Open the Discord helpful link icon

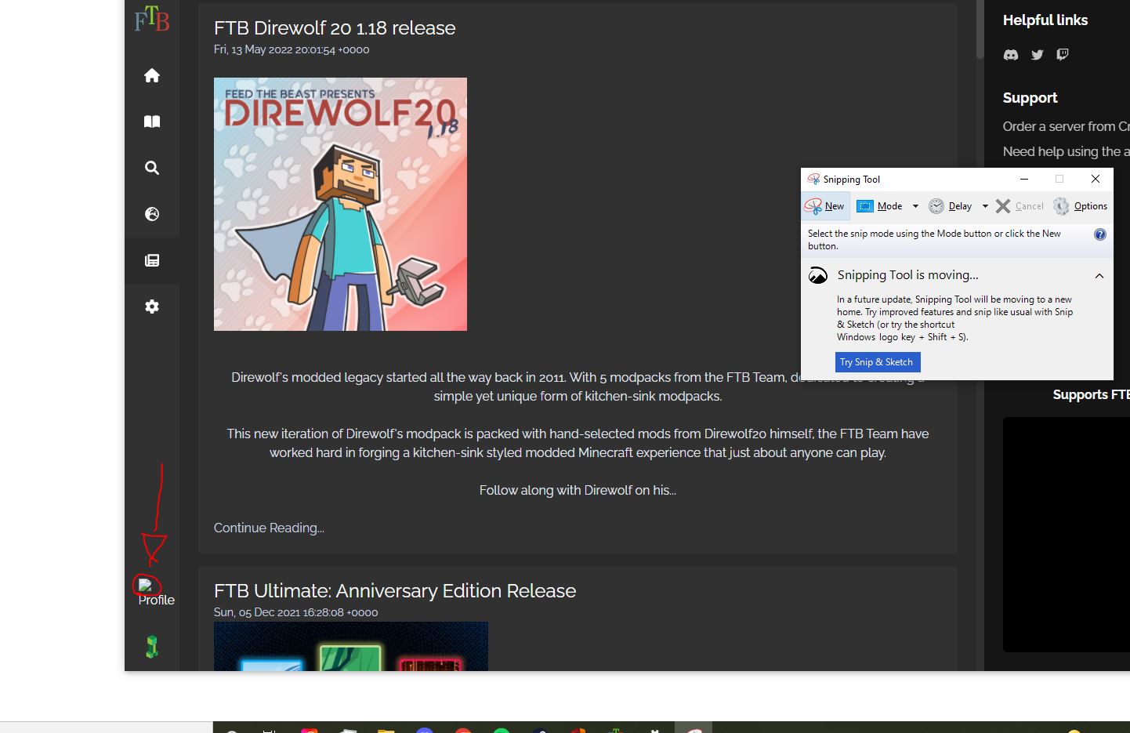point(1011,55)
